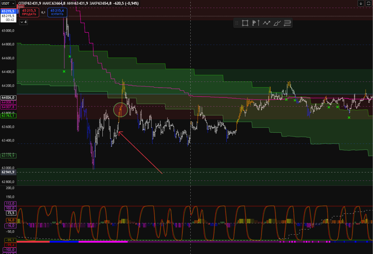Open the USDT currency dropdown
The height and width of the screenshot is (254, 373).
pyautogui.click(x=8, y=3)
